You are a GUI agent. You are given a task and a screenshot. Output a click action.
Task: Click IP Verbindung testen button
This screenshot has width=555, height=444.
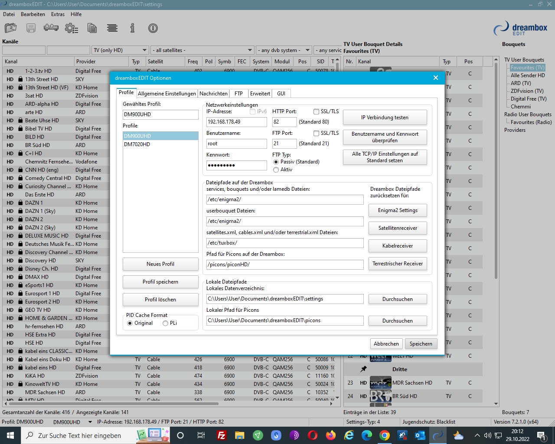pos(385,118)
